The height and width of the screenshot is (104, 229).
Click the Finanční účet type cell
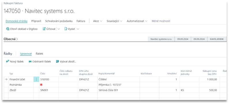coord(21,79)
